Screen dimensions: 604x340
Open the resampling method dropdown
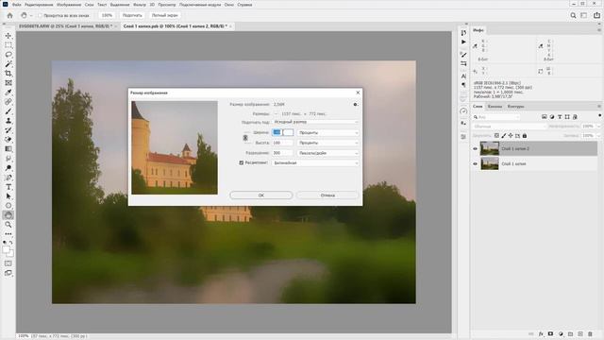315,163
